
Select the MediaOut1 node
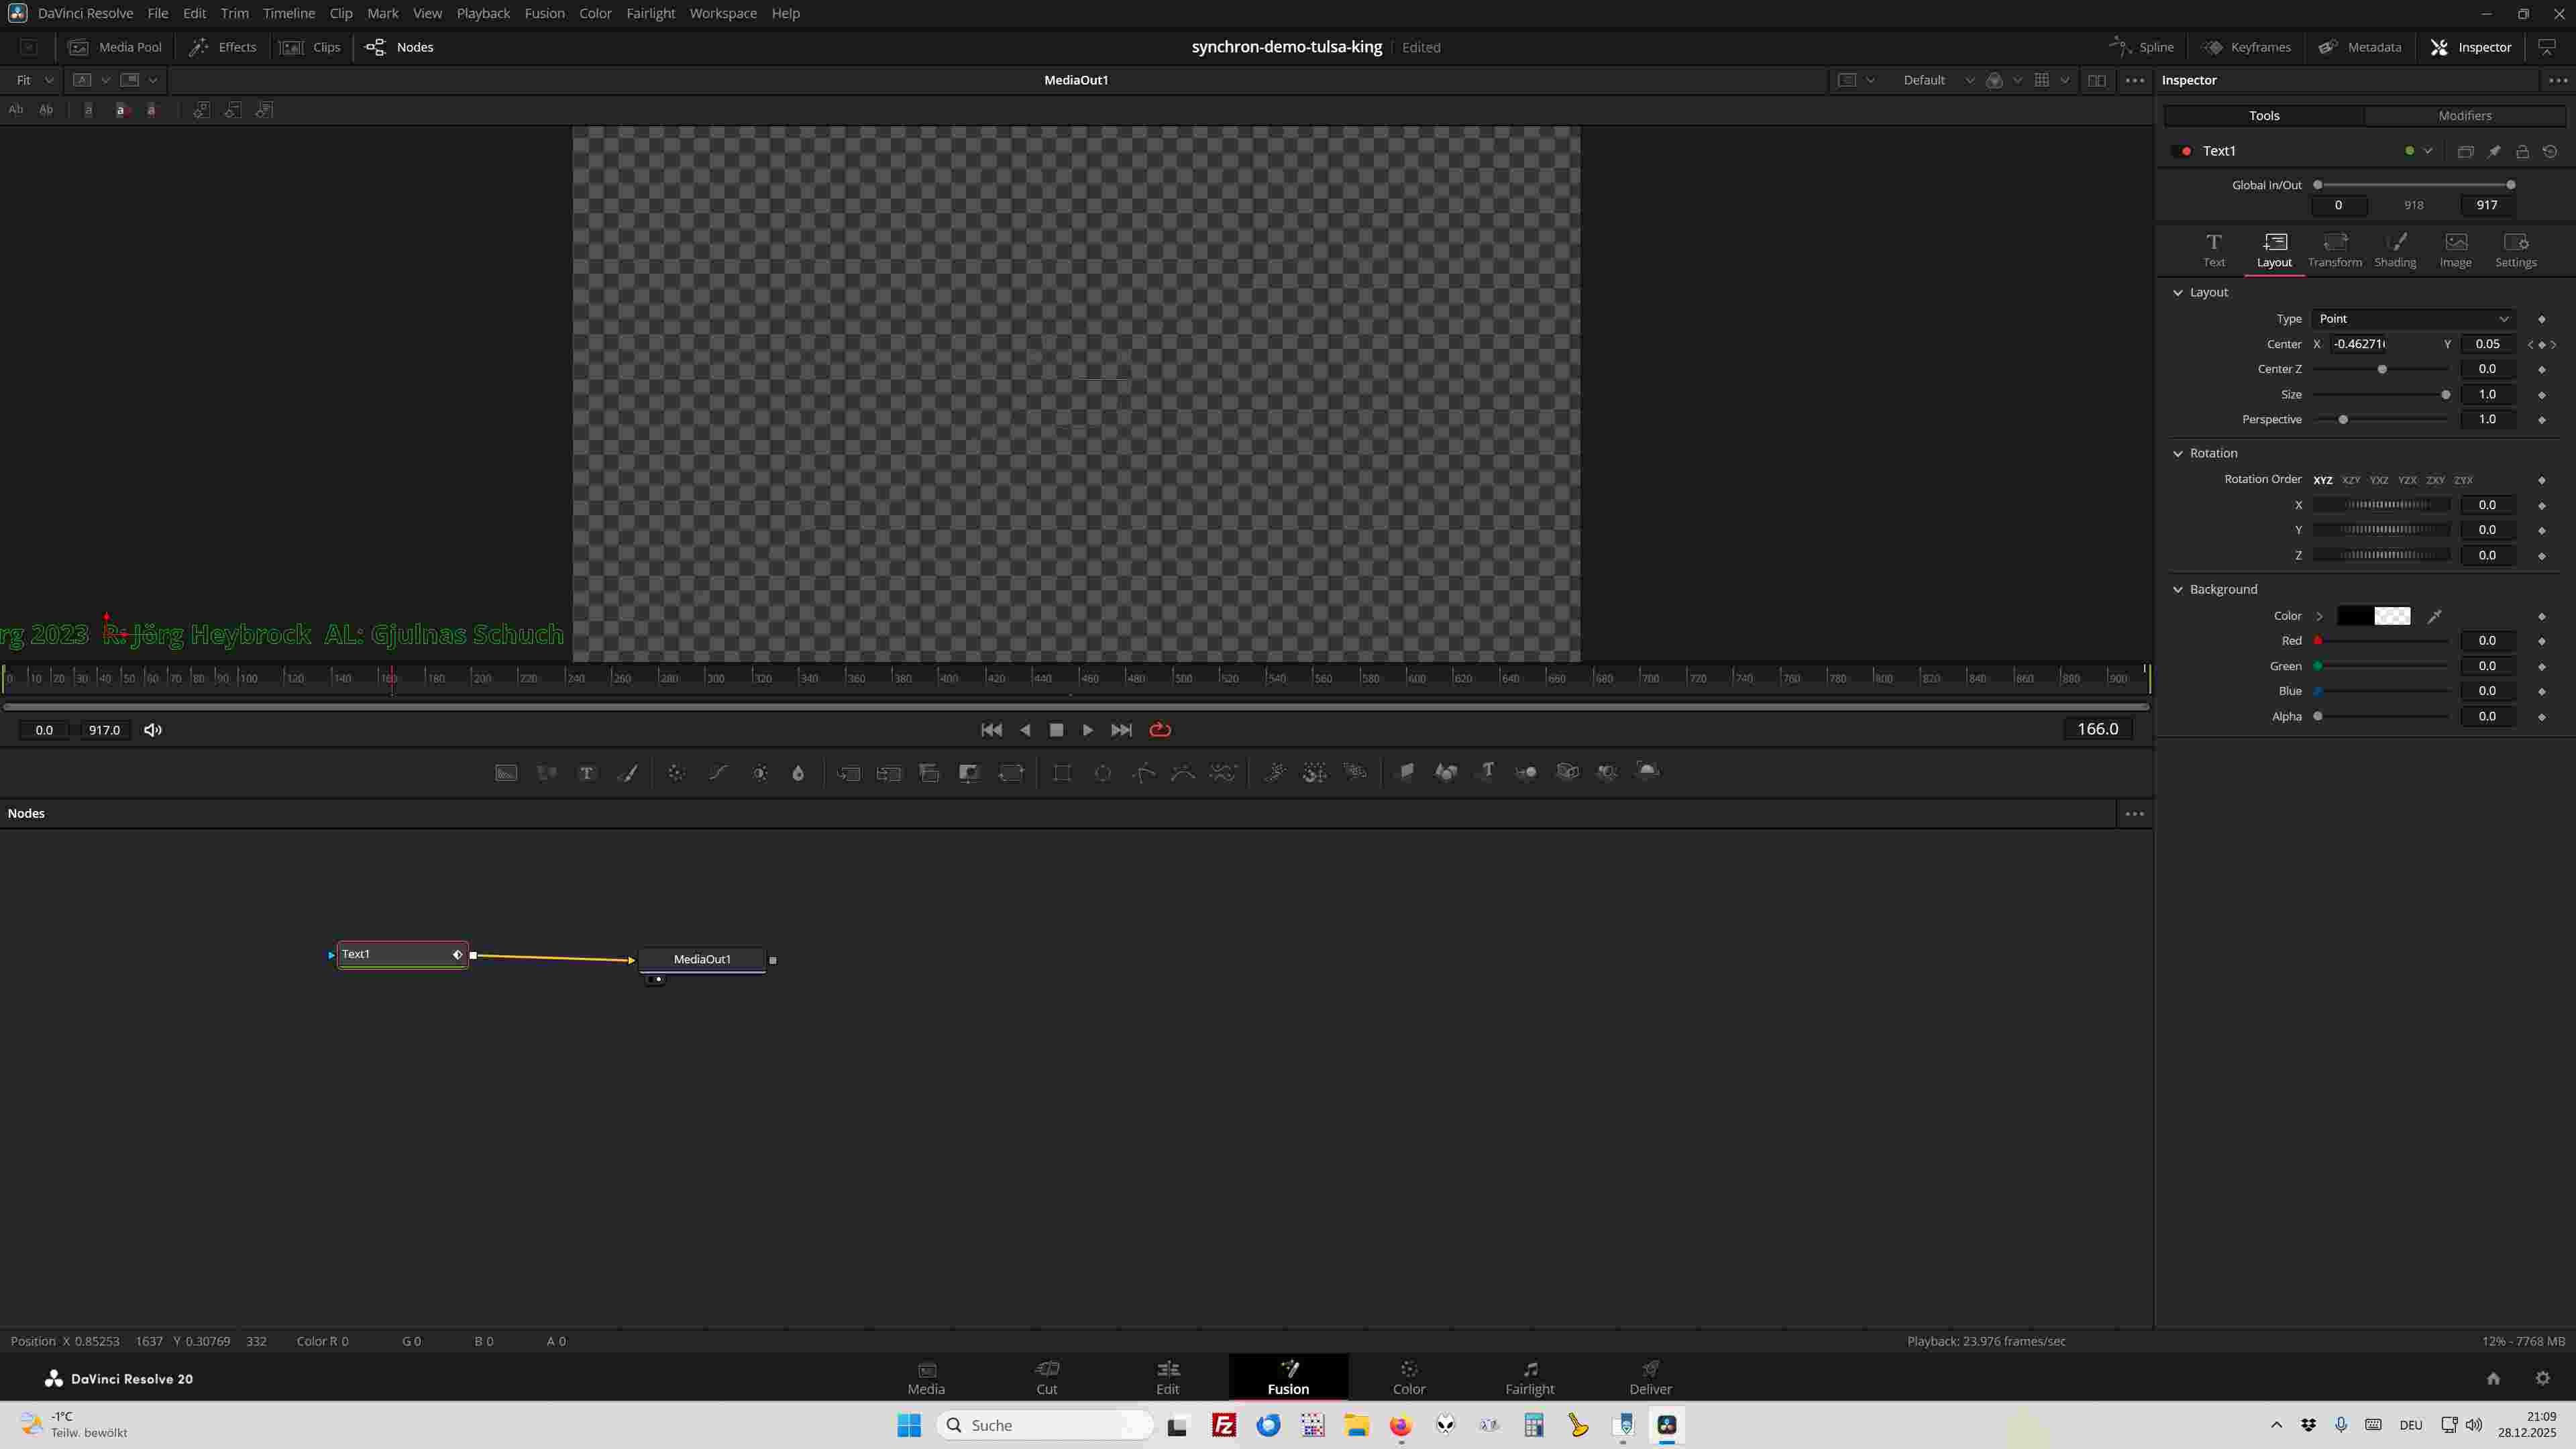click(x=702, y=959)
